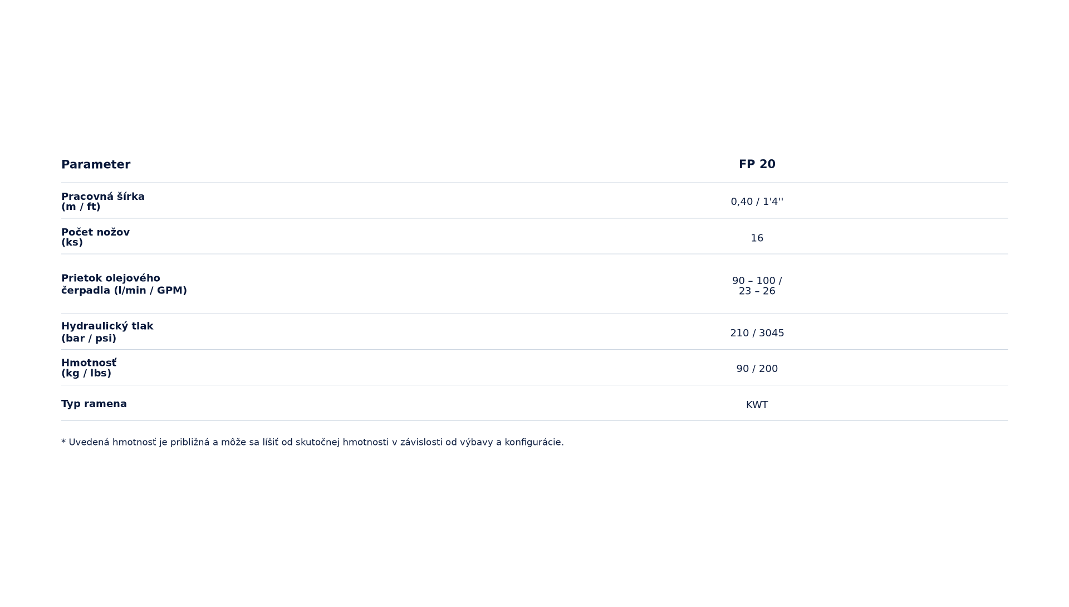Image resolution: width=1069 pixels, height=607 pixels.
Task: Click the weight value 90 / 200
Action: click(757, 369)
